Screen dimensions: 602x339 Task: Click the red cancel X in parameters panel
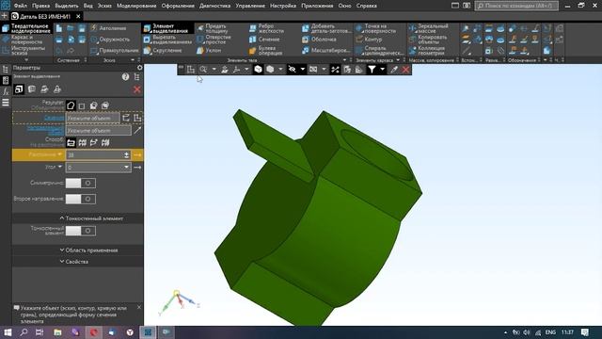pyautogui.click(x=136, y=89)
